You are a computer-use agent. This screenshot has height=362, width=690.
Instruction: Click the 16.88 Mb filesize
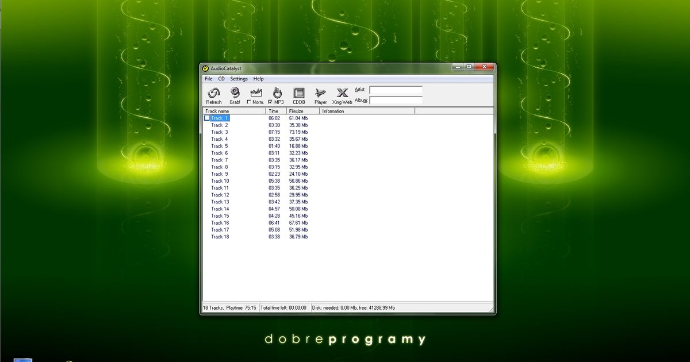(298, 146)
